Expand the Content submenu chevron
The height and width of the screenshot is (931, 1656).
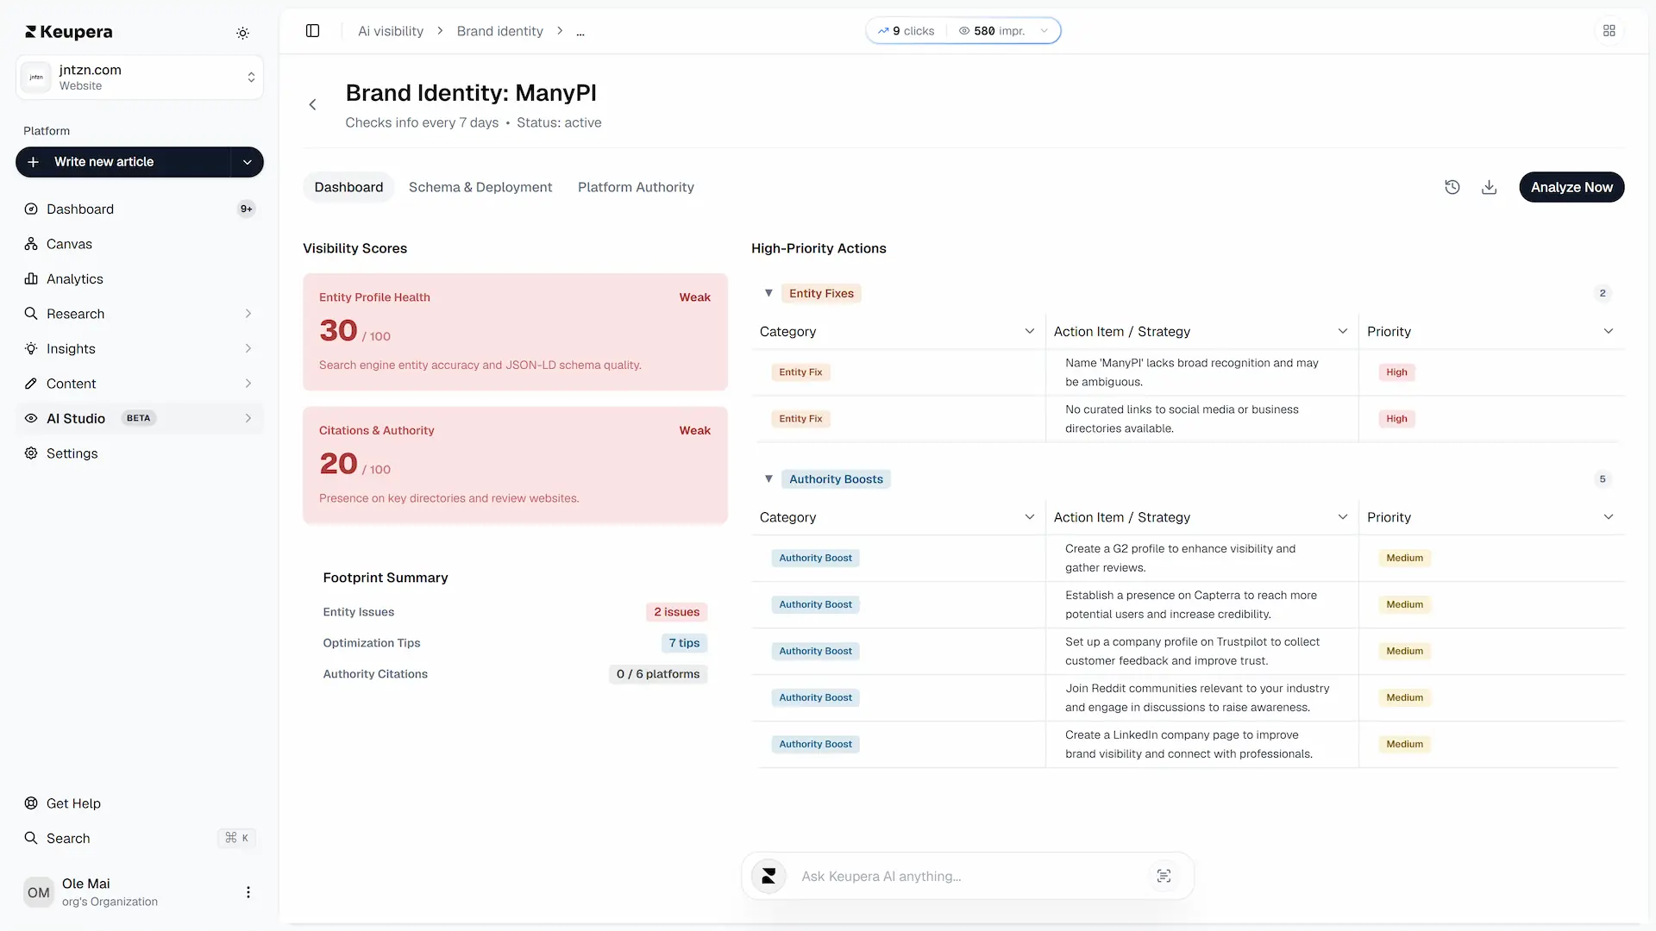click(248, 384)
